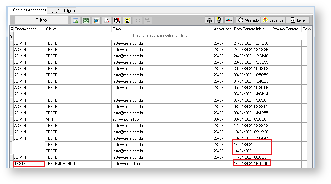Select row dated 01/04/2021 13:40:23

coord(158,81)
